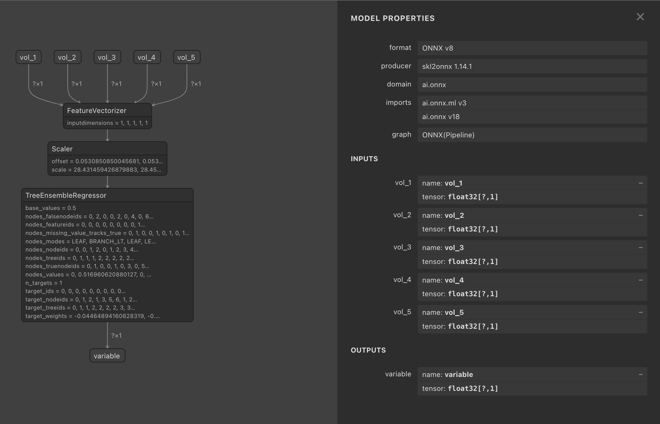Screen dimensions: 660x424
Task: Click the nodes_falsenodeids attribute row
Action: 89,216
